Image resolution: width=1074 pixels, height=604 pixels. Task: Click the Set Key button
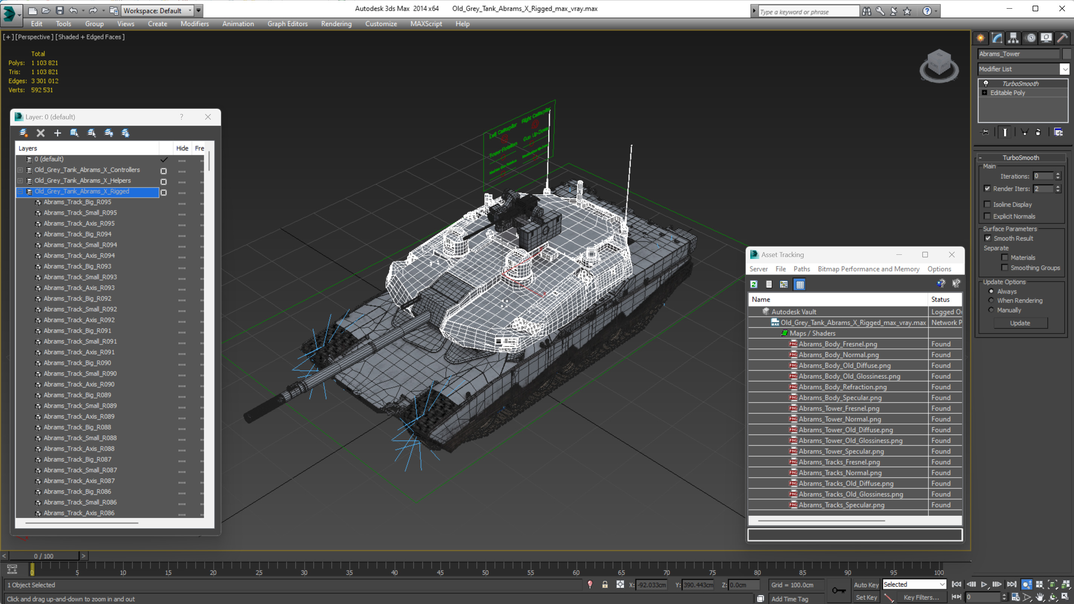point(866,597)
